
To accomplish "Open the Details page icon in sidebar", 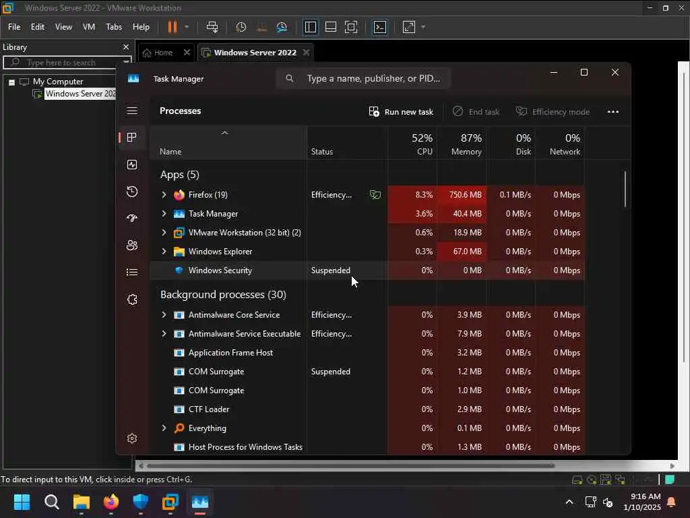I will (x=132, y=272).
